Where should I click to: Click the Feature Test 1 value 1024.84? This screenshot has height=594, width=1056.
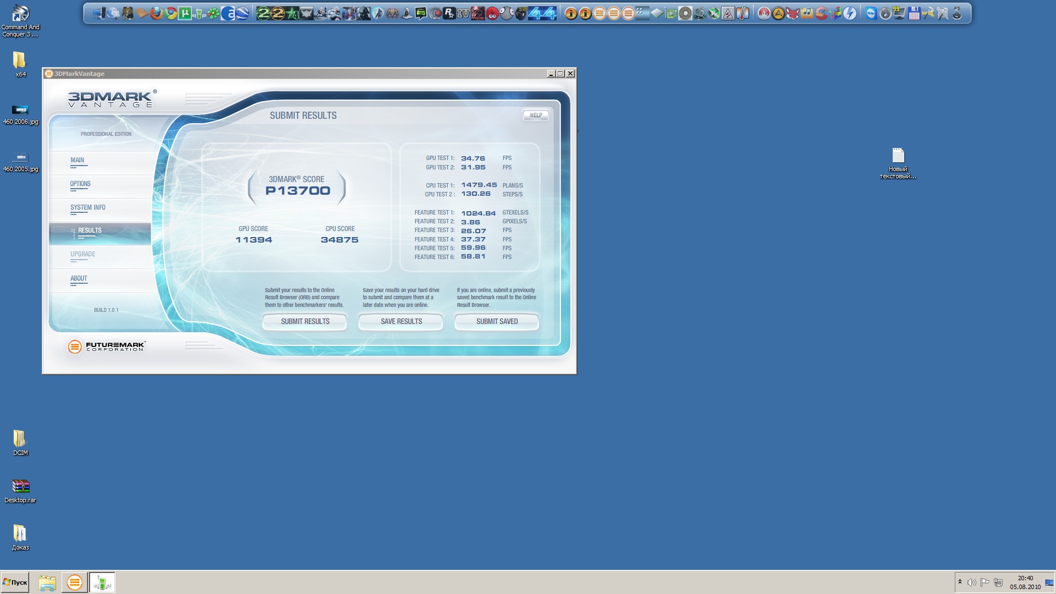tap(479, 213)
